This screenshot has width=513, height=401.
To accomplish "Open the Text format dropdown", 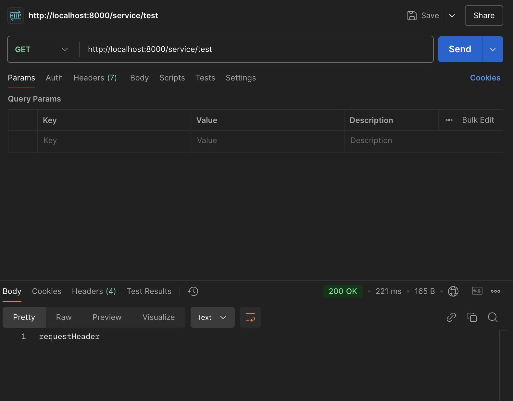I will coord(213,317).
